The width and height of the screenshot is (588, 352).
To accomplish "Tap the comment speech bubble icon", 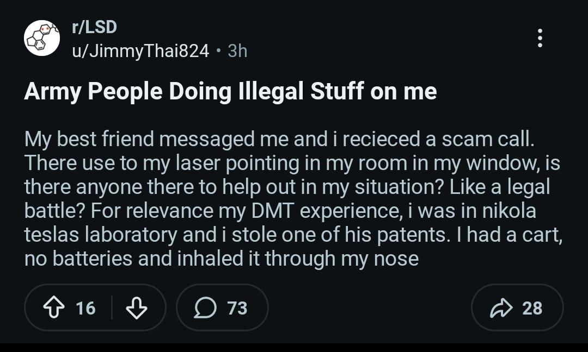I will (205, 308).
